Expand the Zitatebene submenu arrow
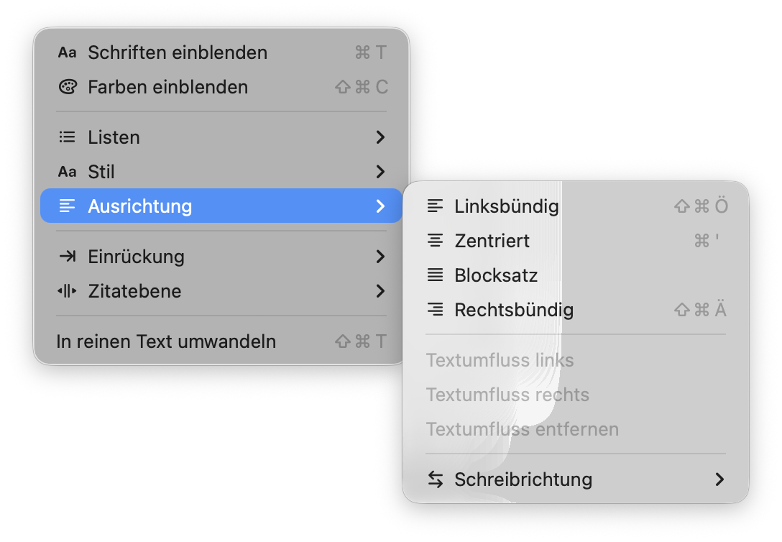Image resolution: width=782 pixels, height=542 pixels. [380, 291]
